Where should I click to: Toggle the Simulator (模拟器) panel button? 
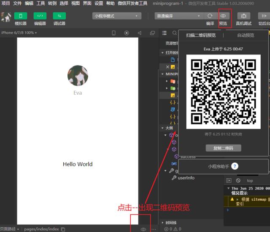coord(21,16)
